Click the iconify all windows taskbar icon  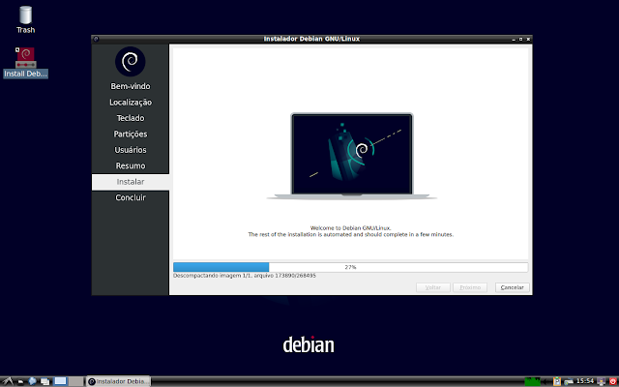click(x=45, y=381)
